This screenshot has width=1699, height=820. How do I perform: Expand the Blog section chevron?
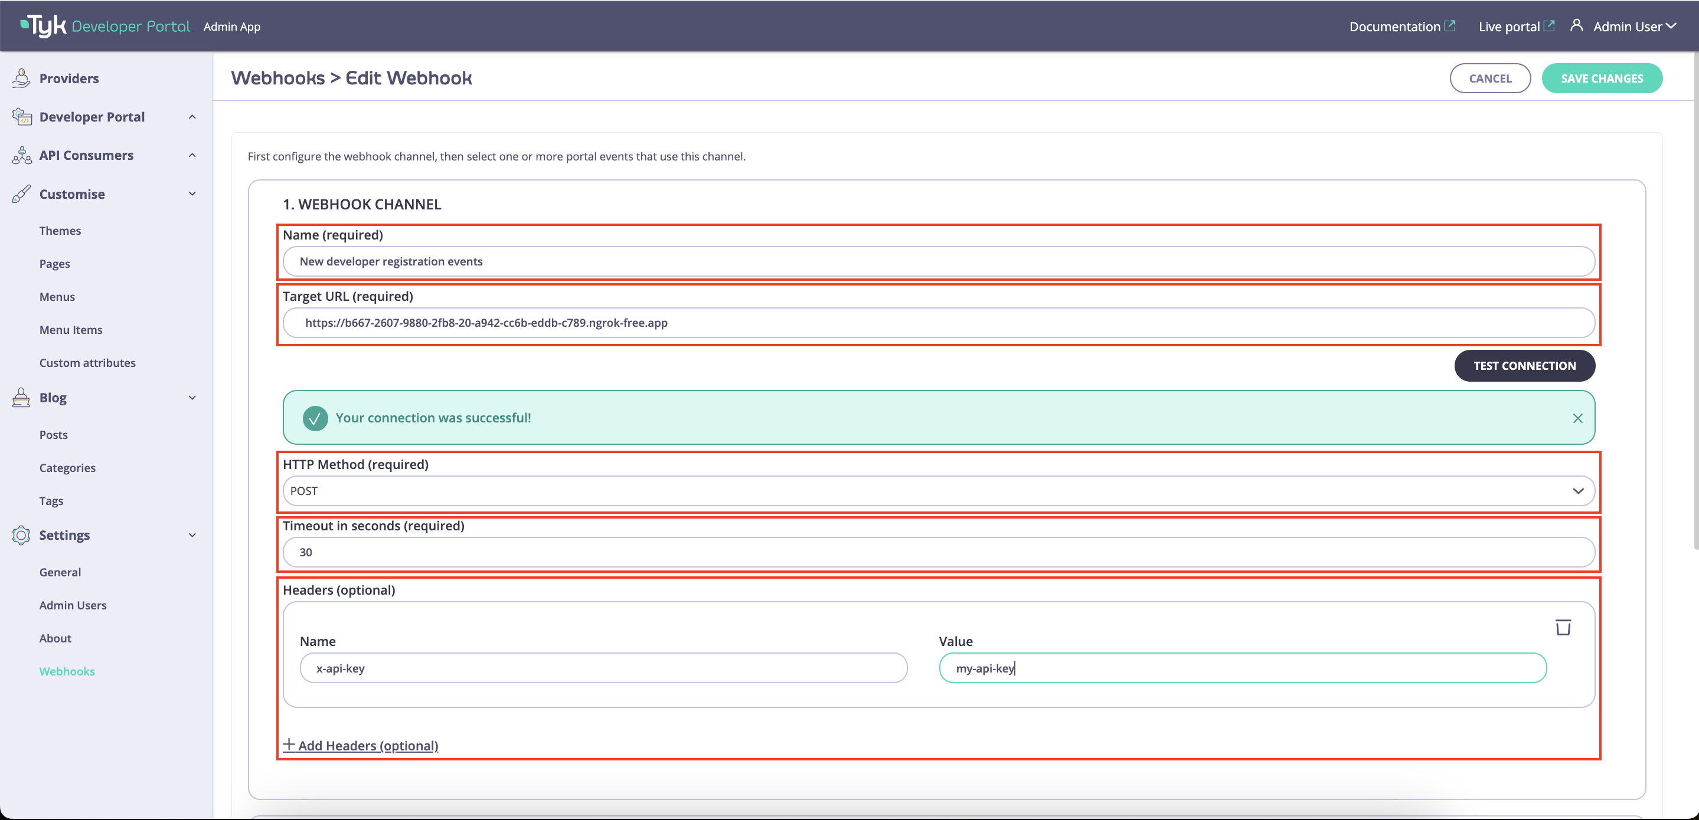[x=192, y=398]
